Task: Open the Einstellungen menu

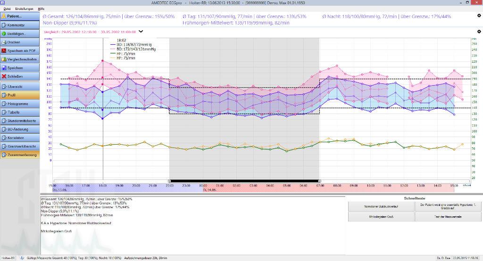Action: coord(24,8)
